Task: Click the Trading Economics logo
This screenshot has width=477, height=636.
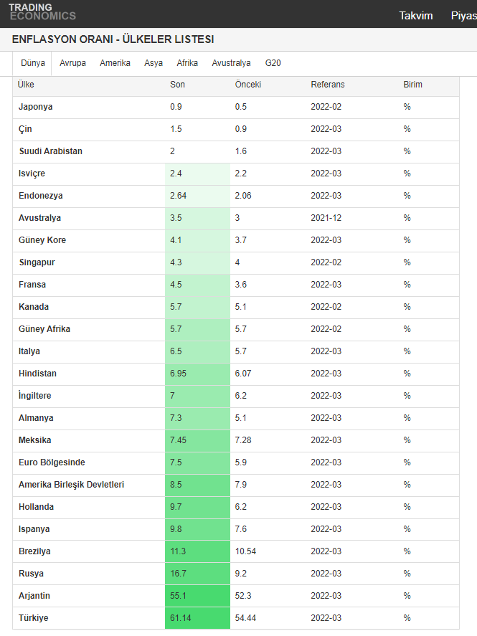Action: [x=42, y=12]
